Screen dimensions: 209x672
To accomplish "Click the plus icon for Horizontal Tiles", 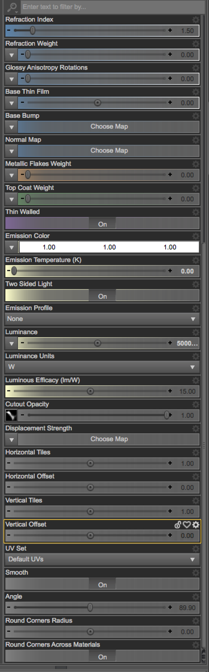I will pyautogui.click(x=170, y=463).
